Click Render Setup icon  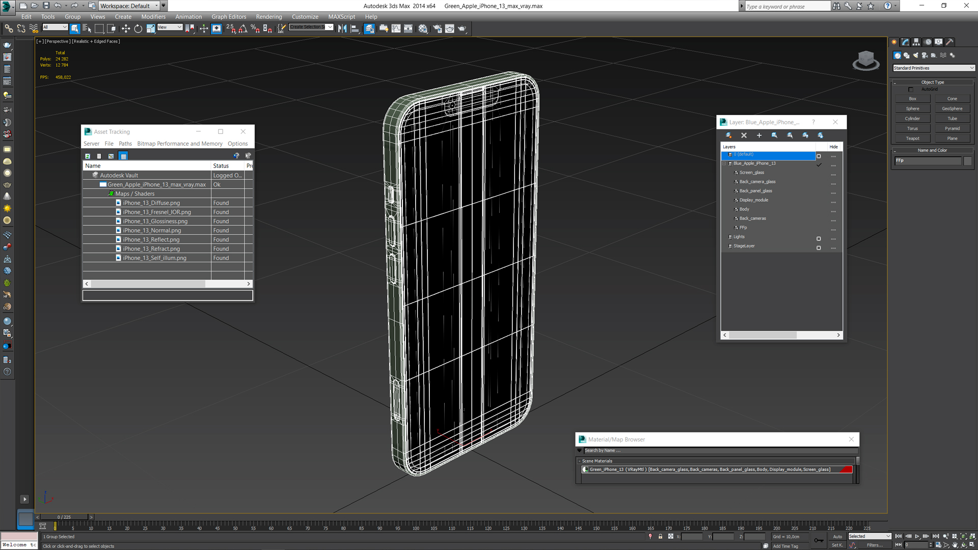coord(437,29)
